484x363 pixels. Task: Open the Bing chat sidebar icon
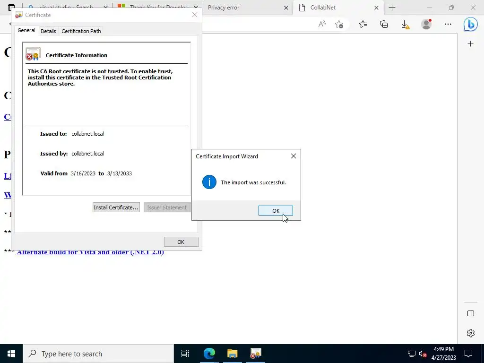pyautogui.click(x=470, y=24)
